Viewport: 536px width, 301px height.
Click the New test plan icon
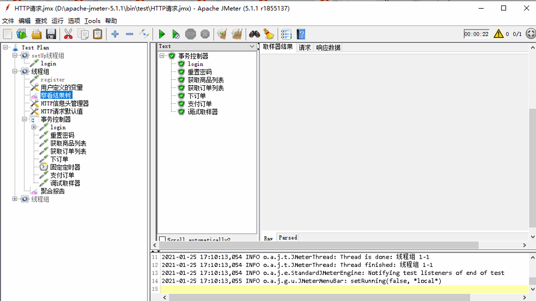pos(8,34)
